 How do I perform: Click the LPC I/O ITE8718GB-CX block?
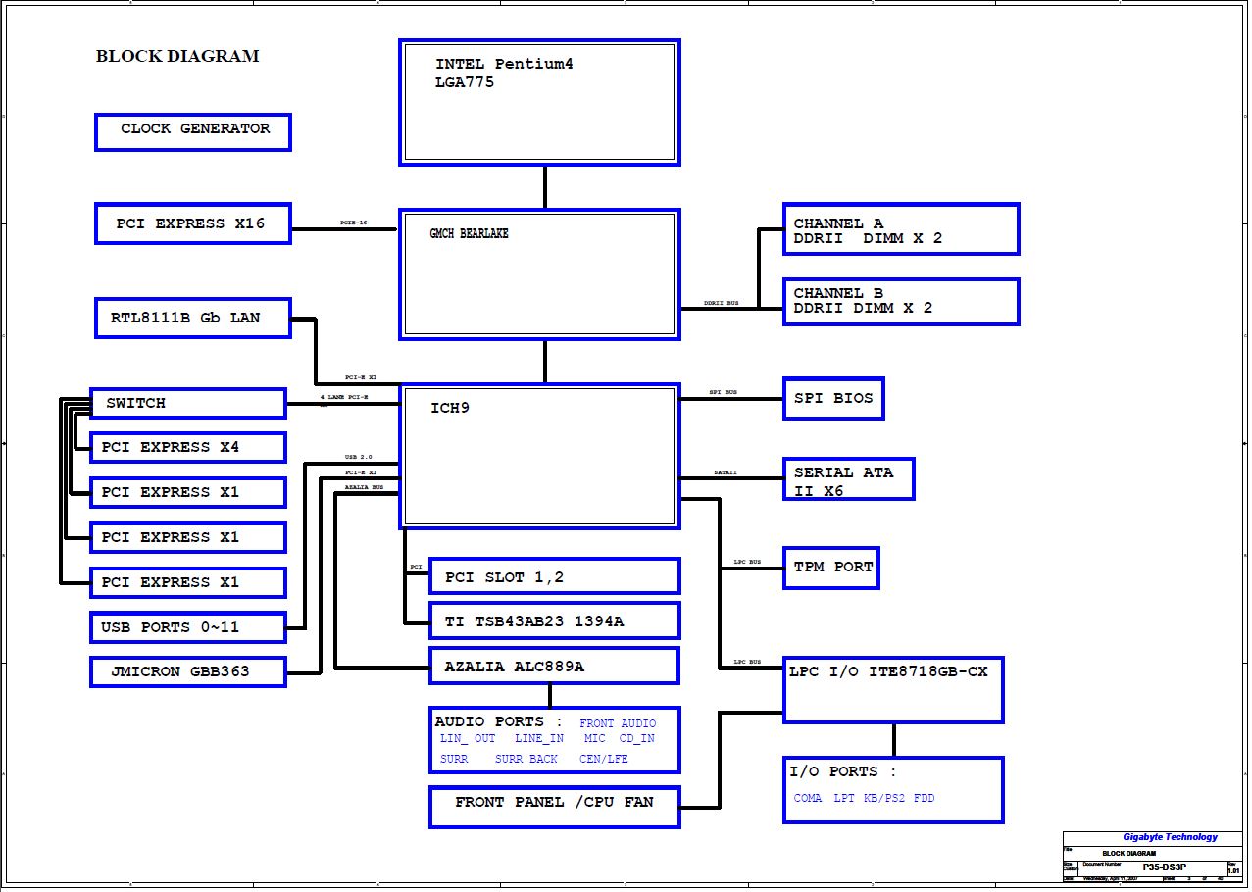(x=893, y=690)
